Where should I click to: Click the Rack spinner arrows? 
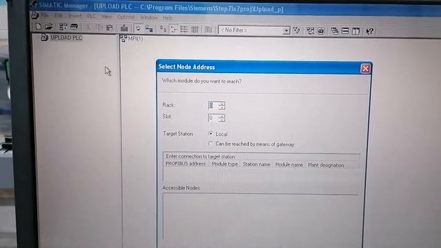[x=222, y=105]
